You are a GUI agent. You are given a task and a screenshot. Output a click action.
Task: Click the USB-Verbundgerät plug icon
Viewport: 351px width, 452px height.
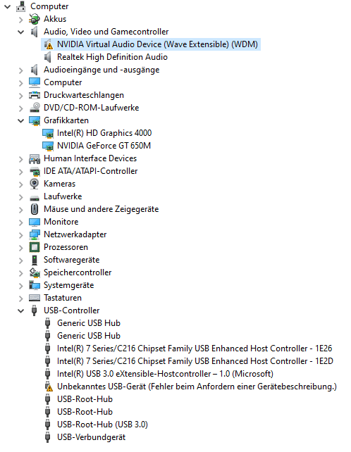48,437
